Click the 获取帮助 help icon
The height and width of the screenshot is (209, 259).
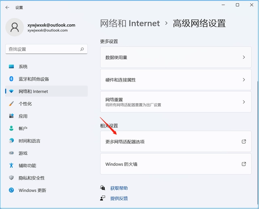pyautogui.click(x=102, y=188)
